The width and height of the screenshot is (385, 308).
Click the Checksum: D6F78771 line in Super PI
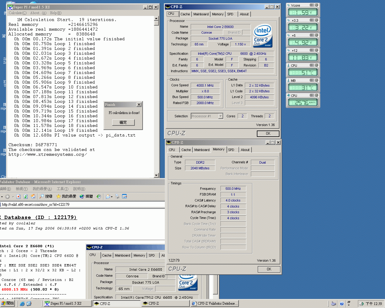coord(33,145)
